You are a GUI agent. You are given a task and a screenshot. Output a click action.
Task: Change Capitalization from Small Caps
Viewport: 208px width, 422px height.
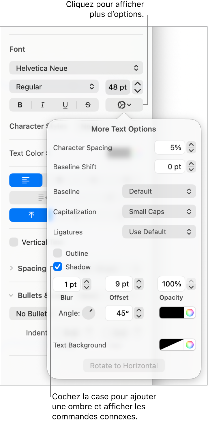tap(159, 211)
